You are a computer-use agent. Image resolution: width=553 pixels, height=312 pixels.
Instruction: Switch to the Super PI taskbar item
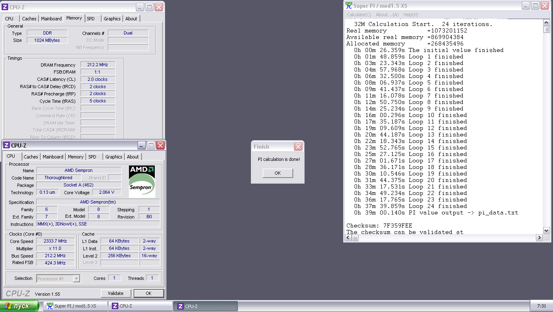pos(76,306)
